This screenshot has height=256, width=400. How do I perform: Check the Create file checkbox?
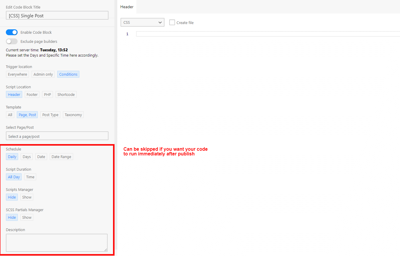172,23
